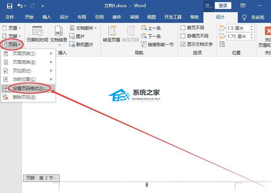Image resolution: width=271 pixels, height=193 pixels.
Task: Enable 奇偶页不同 checkbox
Action: click(183, 36)
